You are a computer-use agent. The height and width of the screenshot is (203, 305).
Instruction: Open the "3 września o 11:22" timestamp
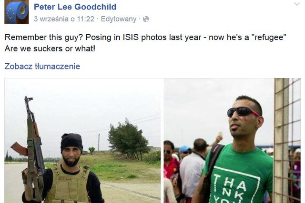tap(64, 19)
